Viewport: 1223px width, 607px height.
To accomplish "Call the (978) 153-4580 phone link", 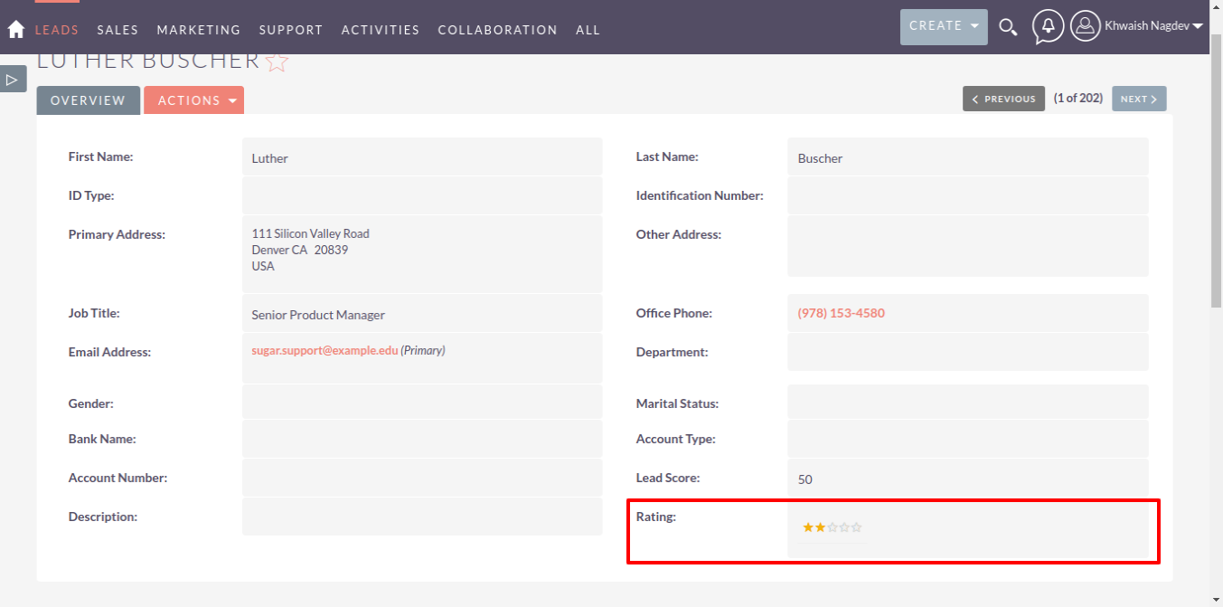I will tap(839, 312).
